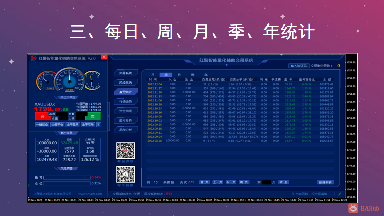Viewport: 384px width, 216px height.
Task: Click the yellow-green gauge dial
Action: 93,80
